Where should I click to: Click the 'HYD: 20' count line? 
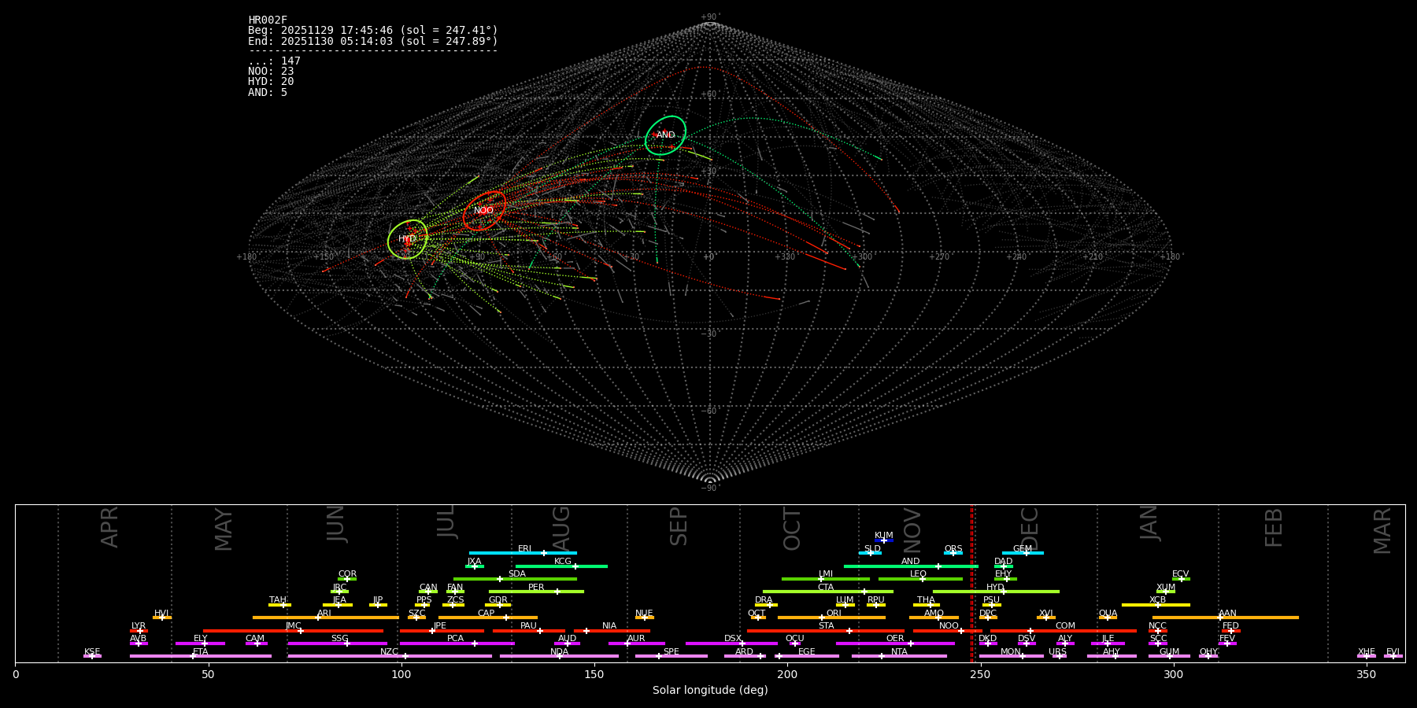click(271, 82)
